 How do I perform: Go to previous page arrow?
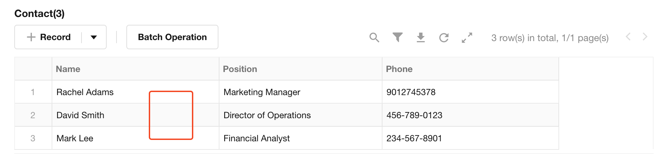(628, 37)
